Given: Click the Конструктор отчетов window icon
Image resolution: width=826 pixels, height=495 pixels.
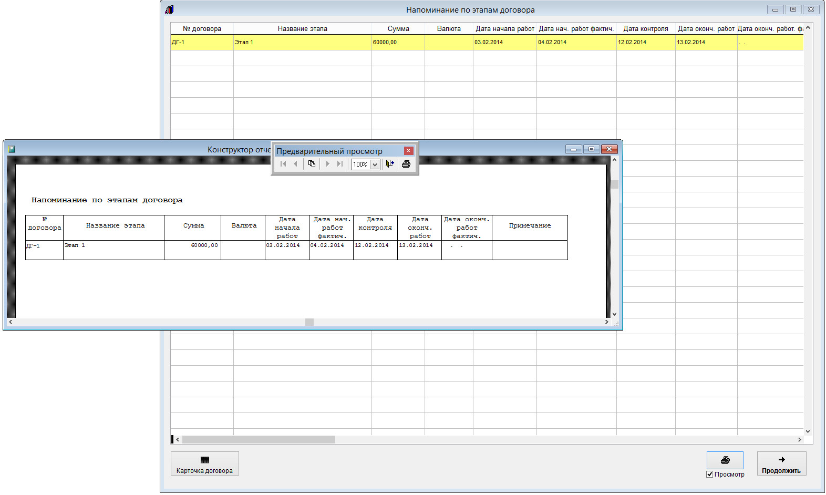Looking at the screenshot, I should pyautogui.click(x=12, y=149).
